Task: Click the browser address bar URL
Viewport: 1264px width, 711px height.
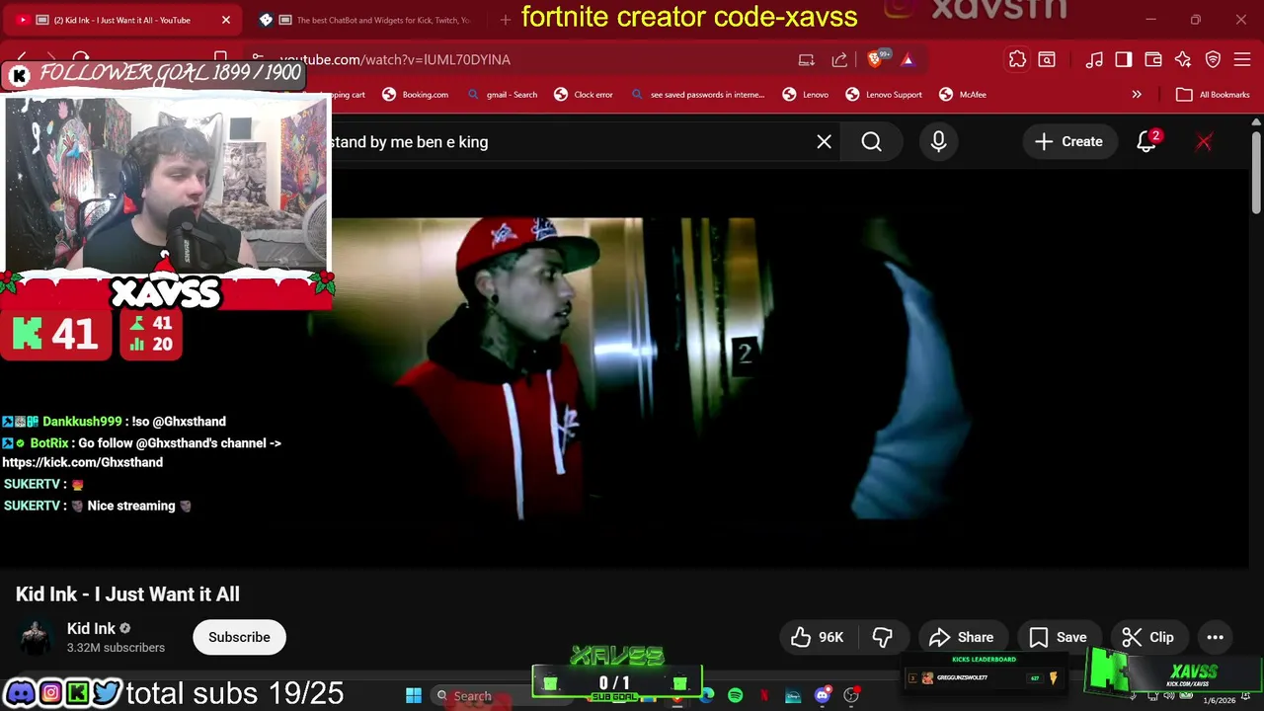Action: [x=395, y=60]
